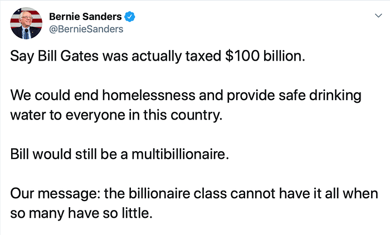Click "water to everyone in this country" line
Viewport: 390px width, 235px height.
click(116, 115)
